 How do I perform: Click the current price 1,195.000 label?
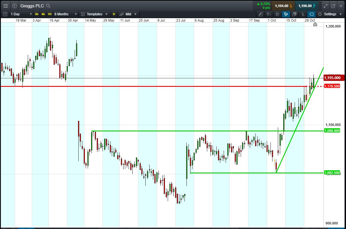334,78
